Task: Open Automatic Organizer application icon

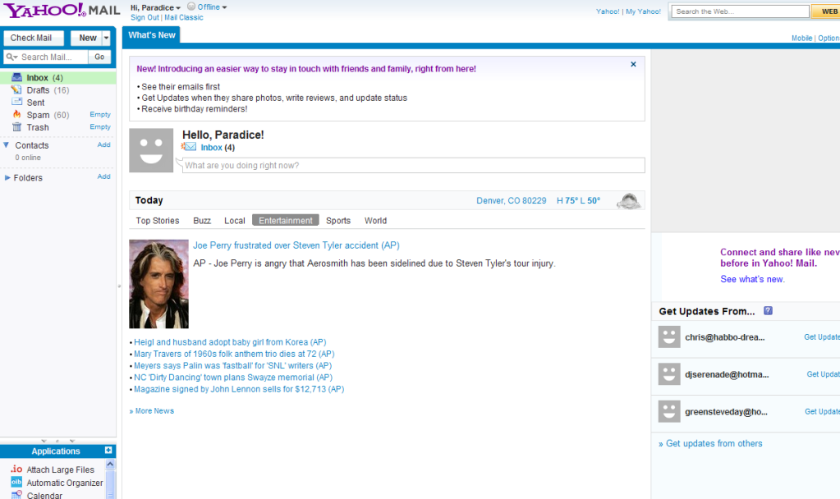Action: pos(16,483)
